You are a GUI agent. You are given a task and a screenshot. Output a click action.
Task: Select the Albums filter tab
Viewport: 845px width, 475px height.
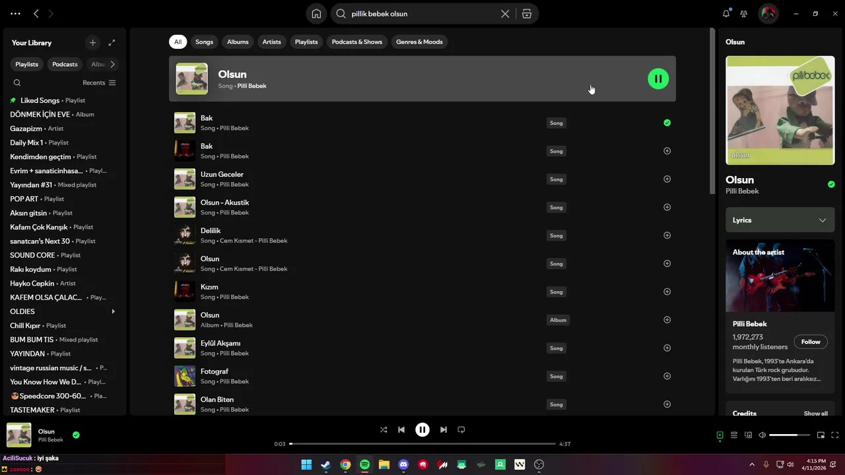[238, 42]
